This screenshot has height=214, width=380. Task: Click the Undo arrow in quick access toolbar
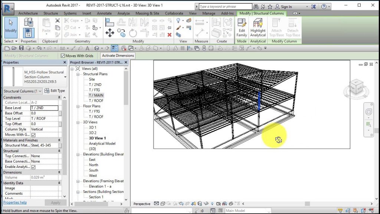[x=39, y=48]
